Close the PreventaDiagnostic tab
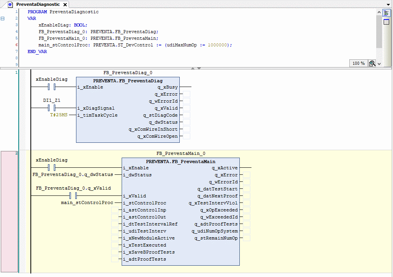The image size is (393, 277). coord(65,4)
